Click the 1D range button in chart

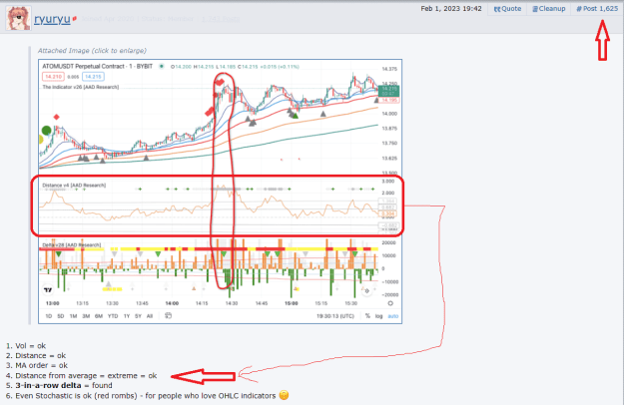[49, 316]
